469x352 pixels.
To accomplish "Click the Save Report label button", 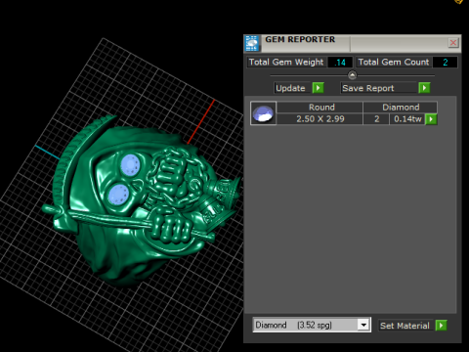I will click(378, 88).
